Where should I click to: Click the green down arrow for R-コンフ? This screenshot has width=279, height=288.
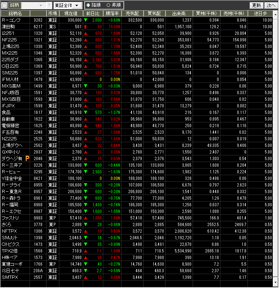click(85, 20)
